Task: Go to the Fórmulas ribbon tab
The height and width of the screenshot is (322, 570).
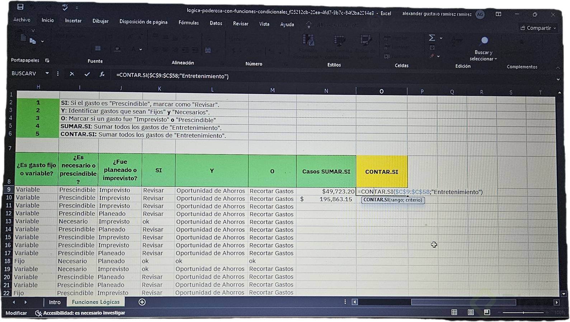Action: point(189,23)
